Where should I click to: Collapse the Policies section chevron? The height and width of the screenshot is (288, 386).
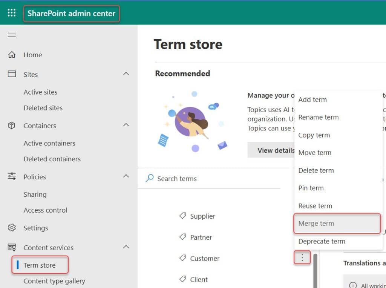[126, 176]
